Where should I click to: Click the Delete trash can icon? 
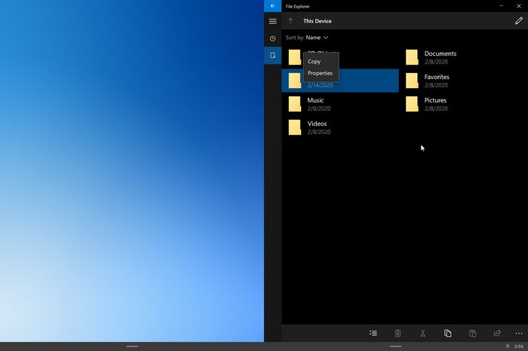pos(398,333)
